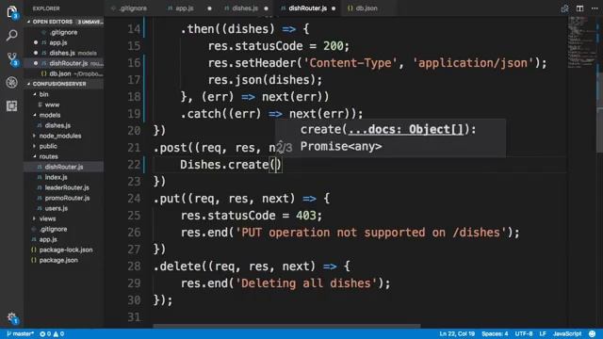Open the Explorer view in activity bar
The image size is (603, 339).
pos(11,11)
